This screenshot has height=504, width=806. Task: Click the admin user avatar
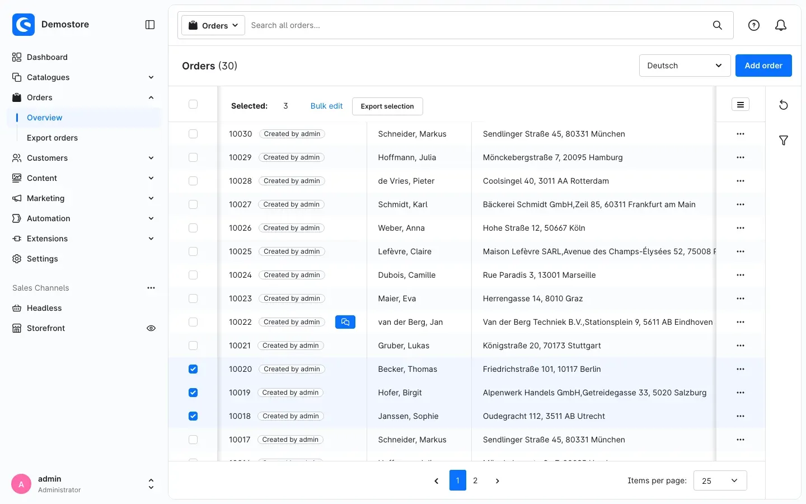tap(21, 484)
